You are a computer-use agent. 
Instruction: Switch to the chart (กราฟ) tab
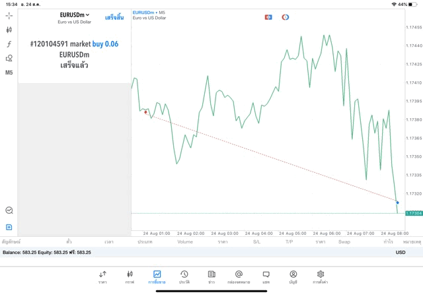click(130, 277)
